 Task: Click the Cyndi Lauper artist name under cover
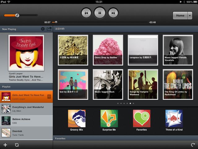[x=16, y=74]
